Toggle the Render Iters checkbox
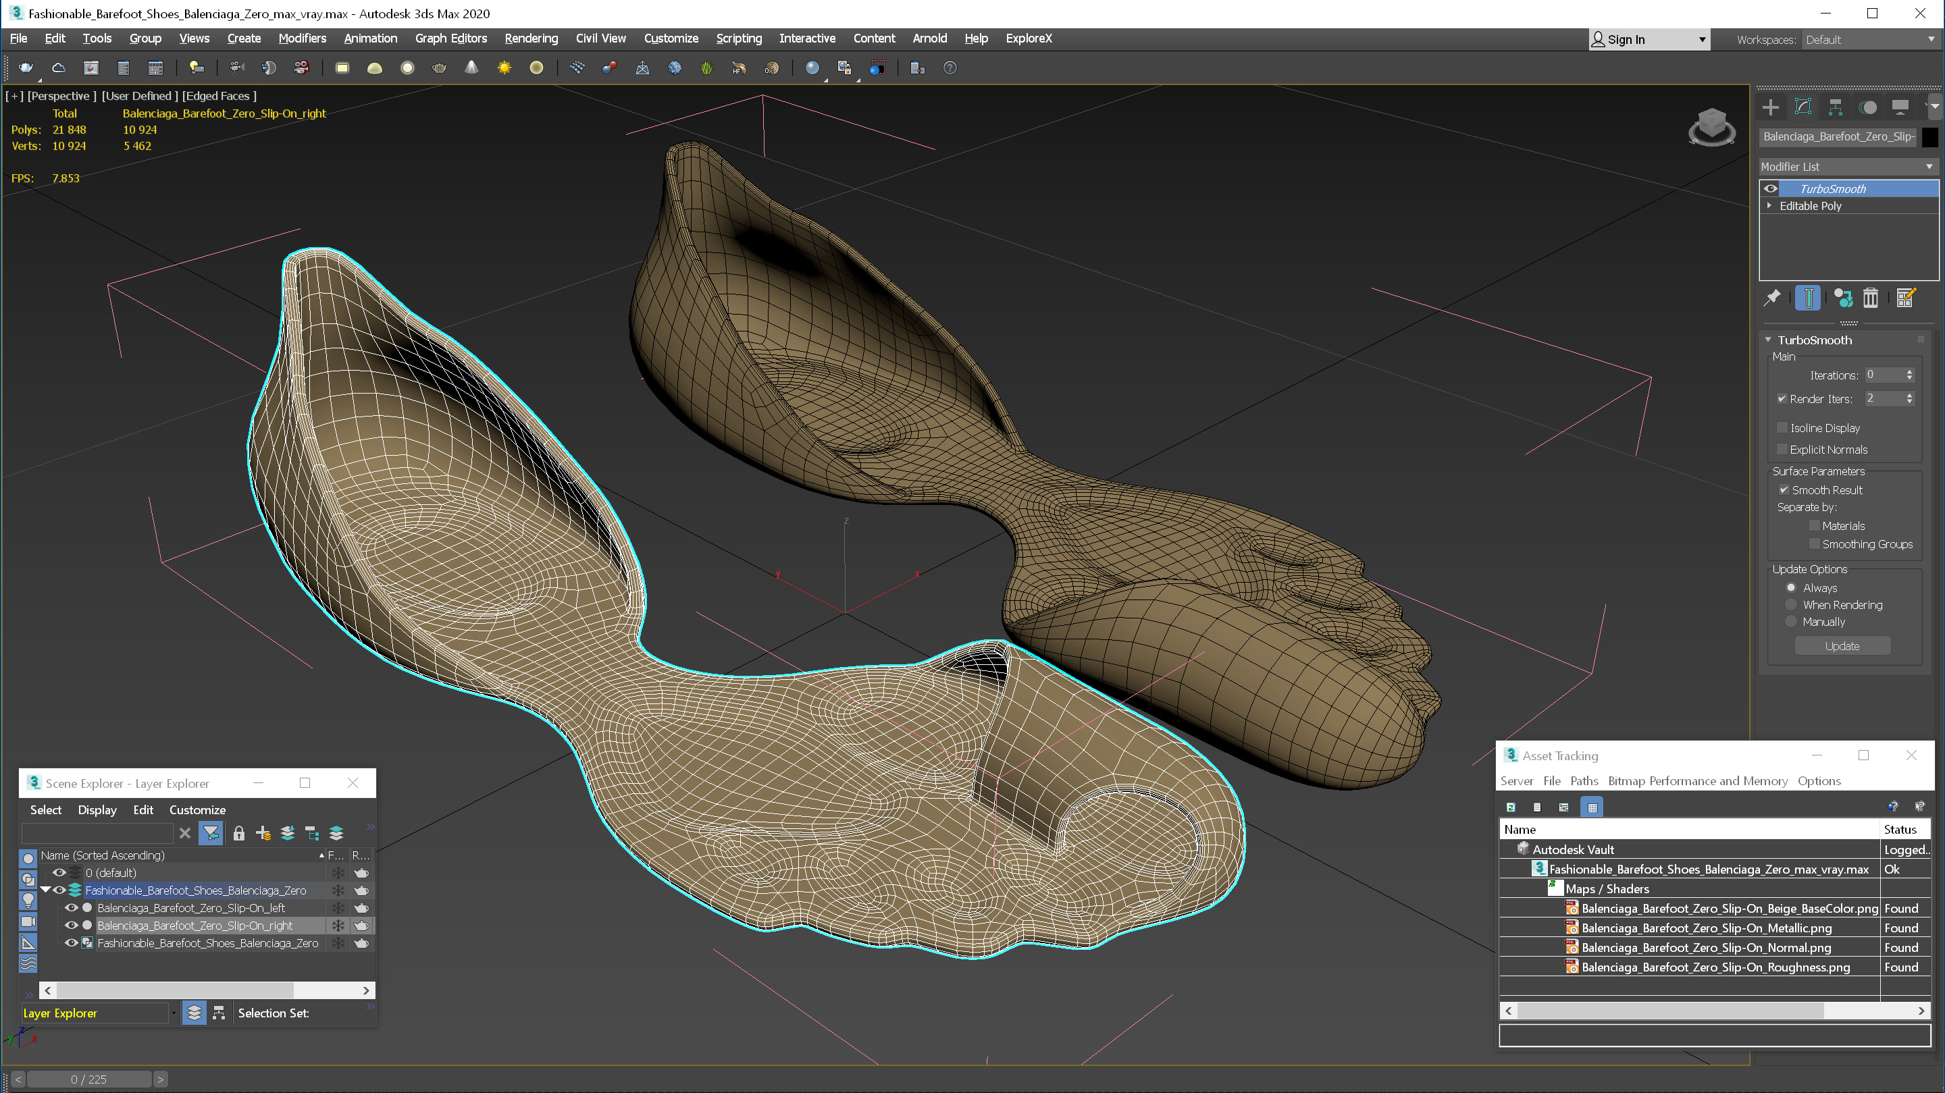The width and height of the screenshot is (1945, 1093). [1782, 398]
